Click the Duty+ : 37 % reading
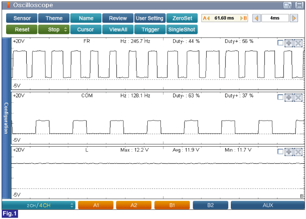The width and height of the screenshot is (306, 219). (239, 96)
